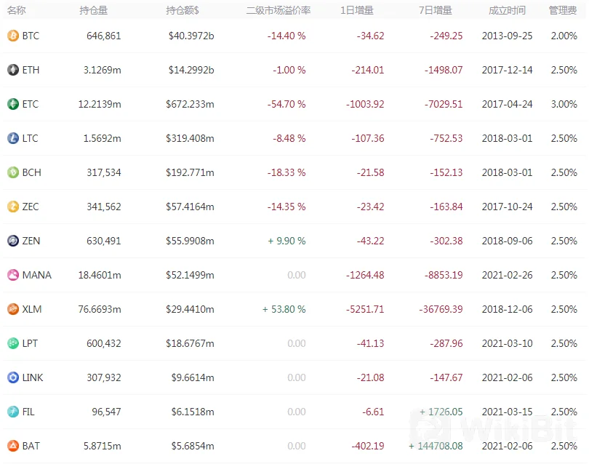Viewport: 589px width, 464px height.
Task: Sort by 二级市场溢价率 column header
Action: pyautogui.click(x=279, y=10)
